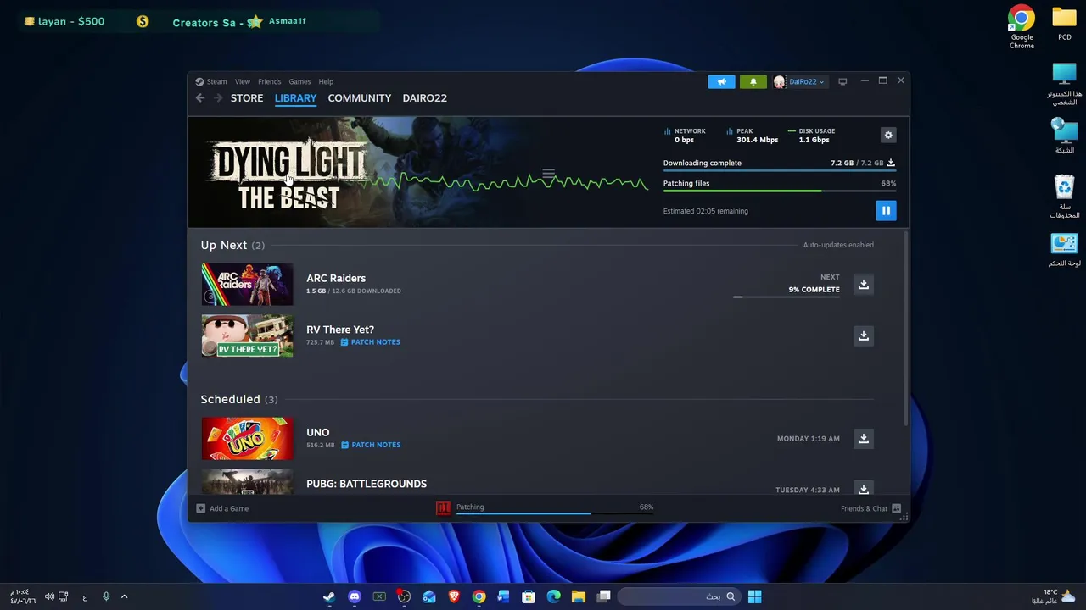Click the Downloading complete progress bar
The image size is (1086, 610).
pyautogui.click(x=780, y=171)
